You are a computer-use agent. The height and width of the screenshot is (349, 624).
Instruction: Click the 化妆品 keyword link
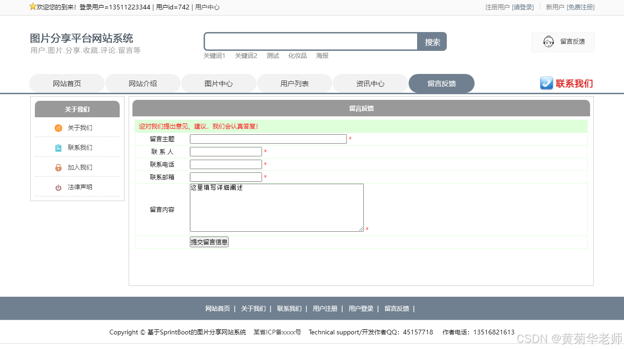(x=297, y=55)
